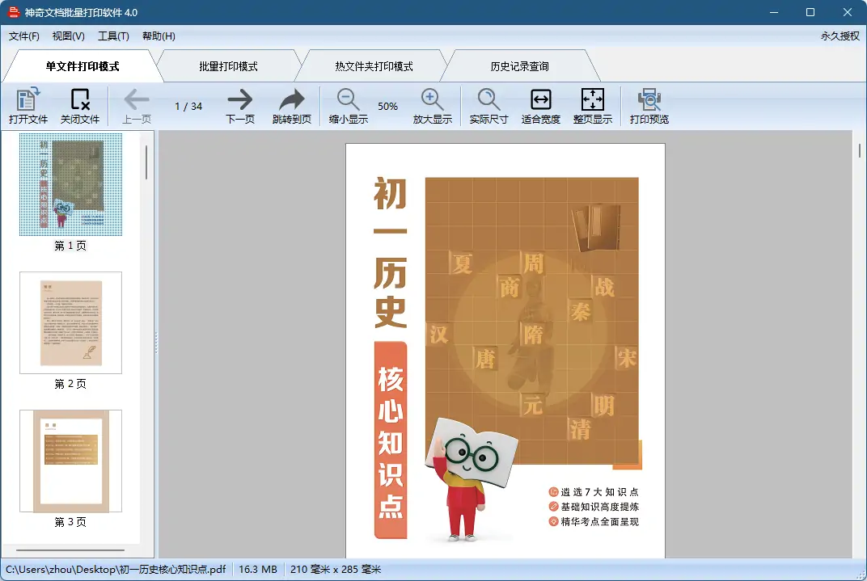Switch to 历史记录查询 tab
The width and height of the screenshot is (867, 581).
tap(522, 65)
